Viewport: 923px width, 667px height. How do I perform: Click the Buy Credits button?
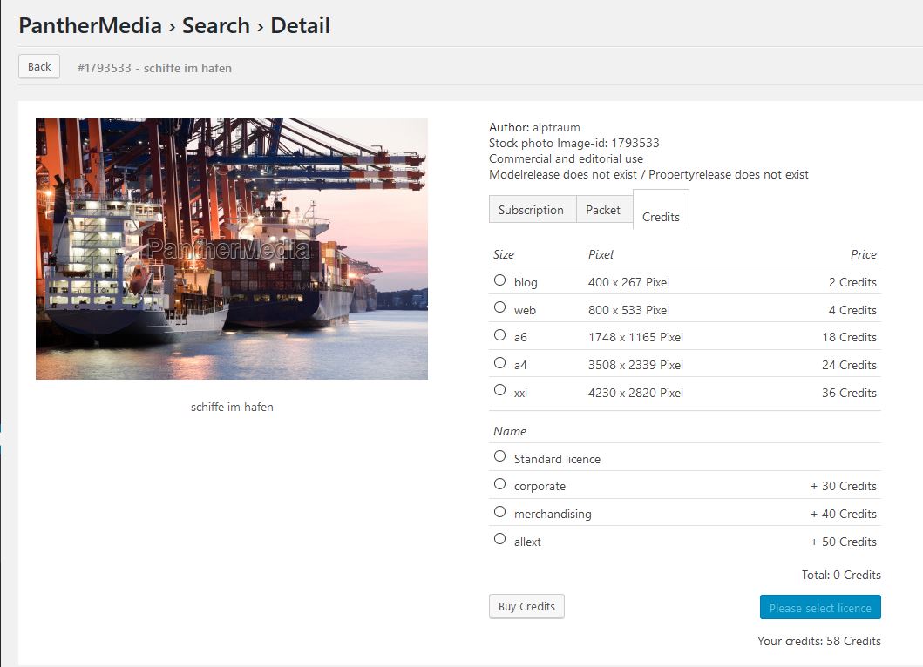[526, 606]
